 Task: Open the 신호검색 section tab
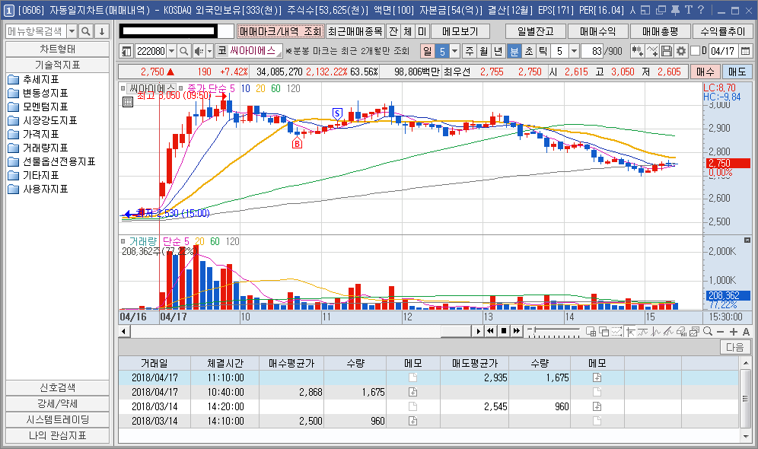tap(58, 387)
